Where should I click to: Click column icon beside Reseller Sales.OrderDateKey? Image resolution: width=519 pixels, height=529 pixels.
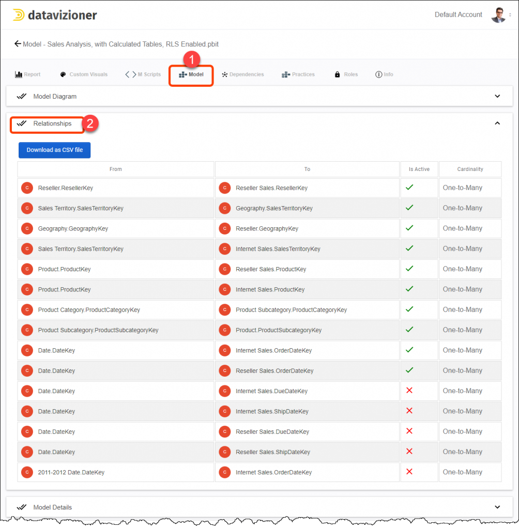224,371
